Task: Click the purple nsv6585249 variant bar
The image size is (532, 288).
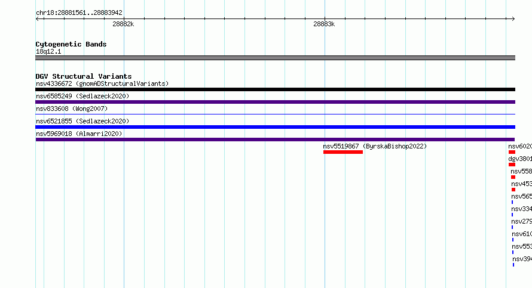Action: coord(275,102)
